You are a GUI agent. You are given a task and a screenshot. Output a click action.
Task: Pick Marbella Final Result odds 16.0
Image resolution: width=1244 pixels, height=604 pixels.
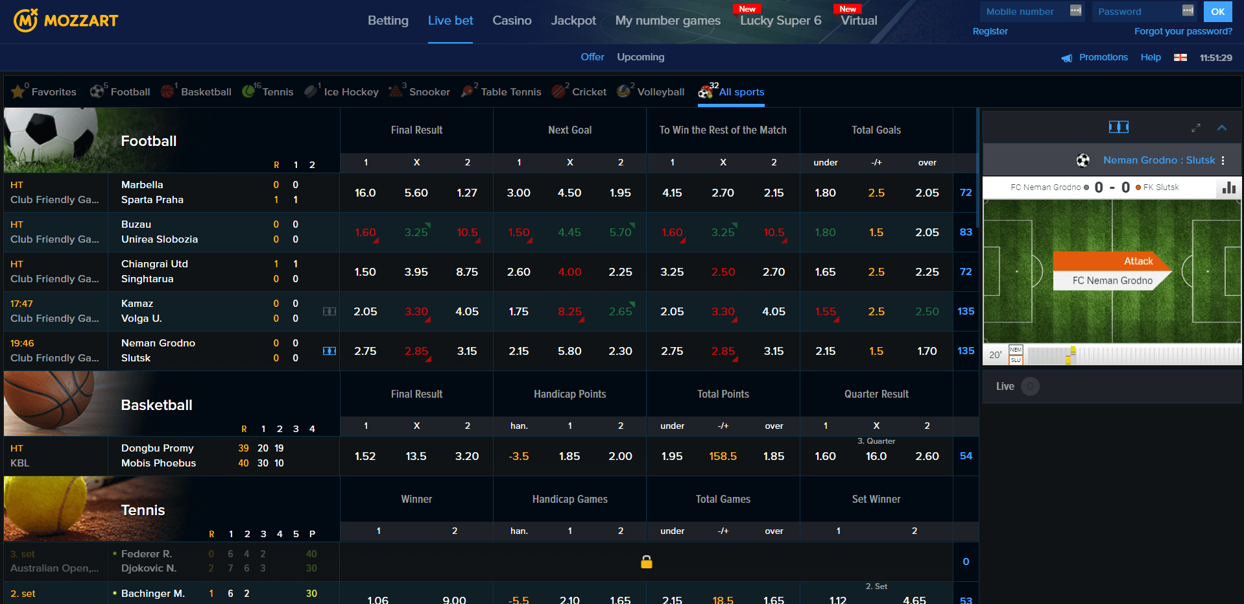pos(365,193)
